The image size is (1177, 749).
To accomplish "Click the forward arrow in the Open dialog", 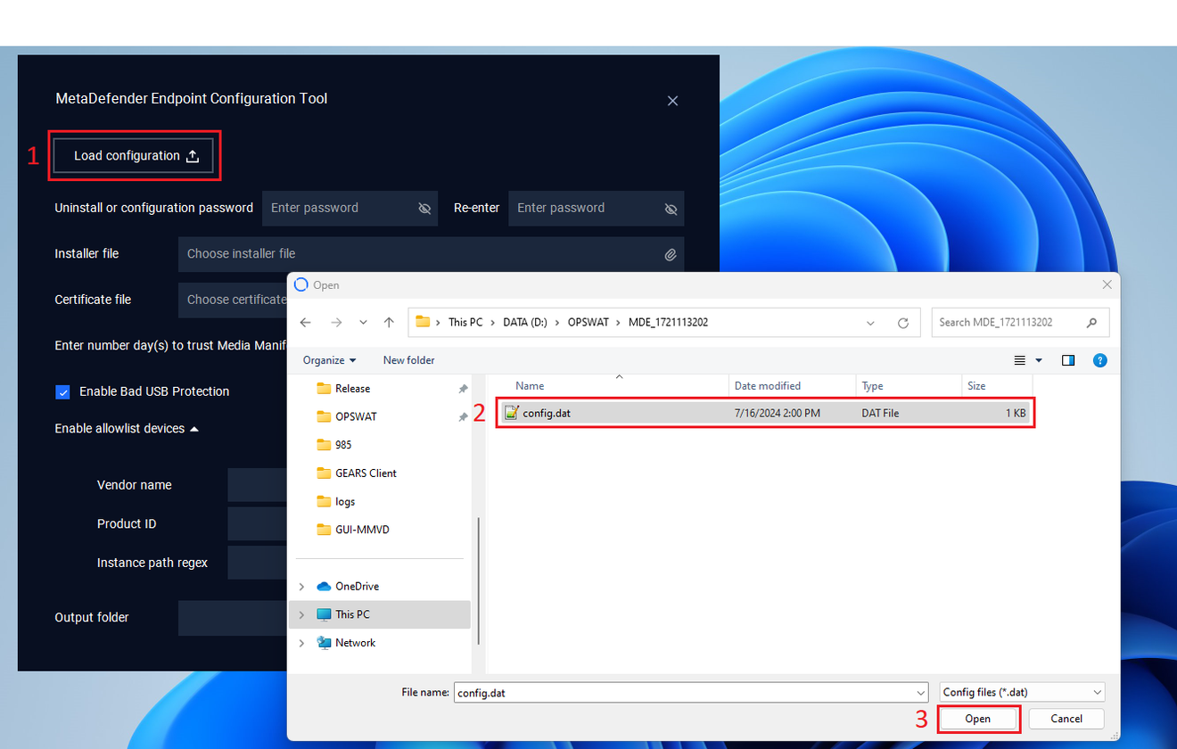I will point(336,323).
